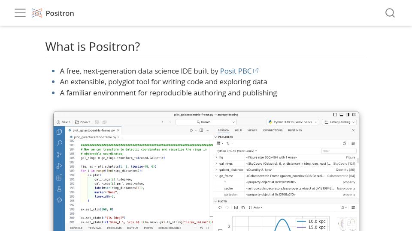The width and height of the screenshot is (412, 231).
Task: Go back with the left navigation arrow
Action: pyautogui.click(x=162, y=122)
